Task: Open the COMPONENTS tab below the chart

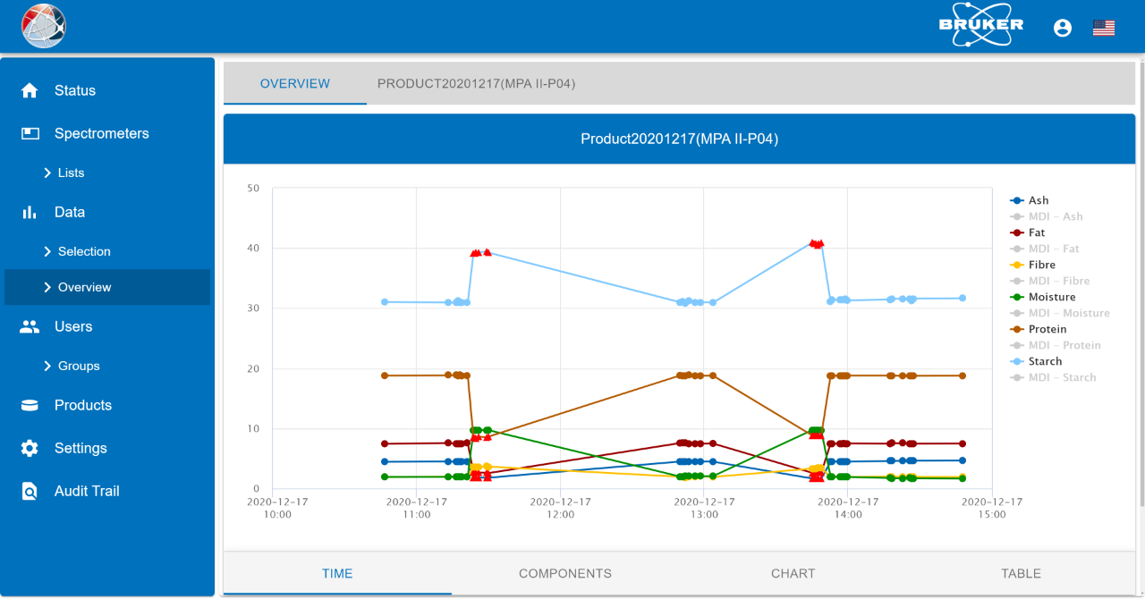Action: (565, 573)
